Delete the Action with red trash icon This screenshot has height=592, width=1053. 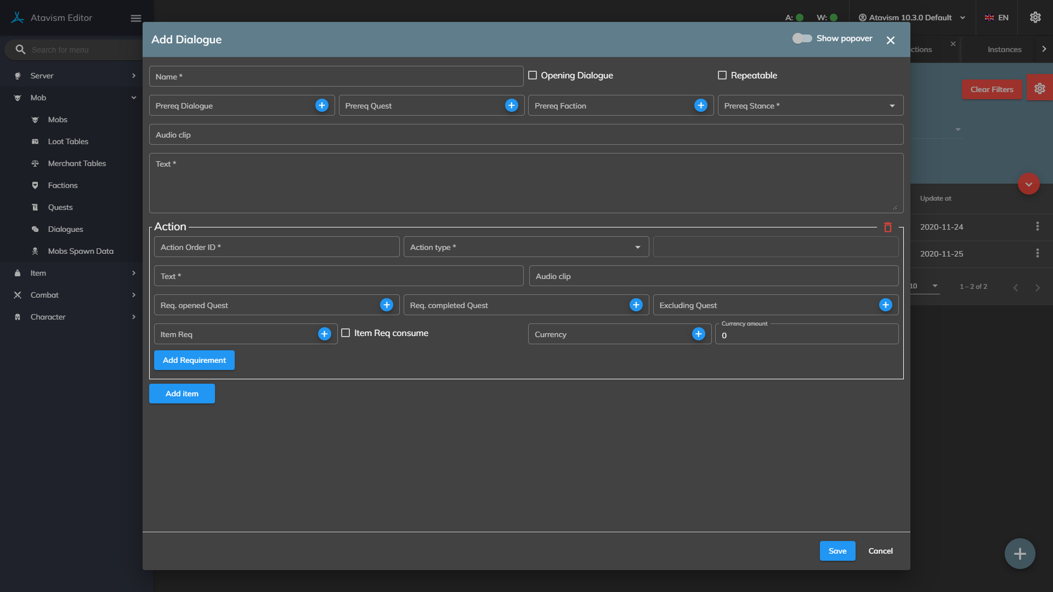[x=888, y=227]
